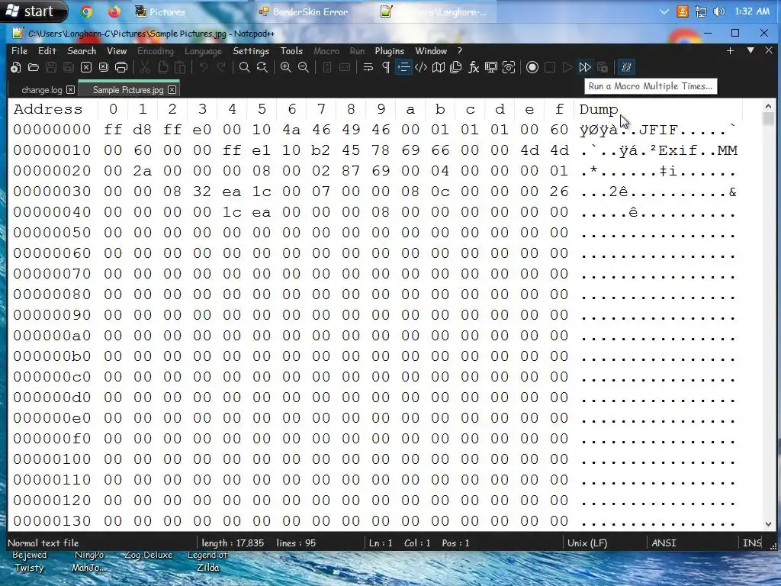Viewport: 781px width, 586px height.
Task: Open the Document List panel icon
Action: pyautogui.click(x=456, y=67)
